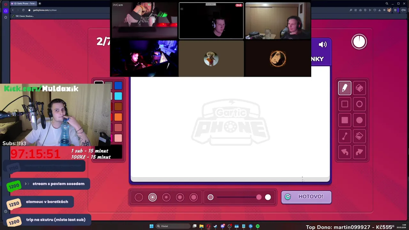409x230 pixels.
Task: Go back in browser history
Action: [13, 10]
